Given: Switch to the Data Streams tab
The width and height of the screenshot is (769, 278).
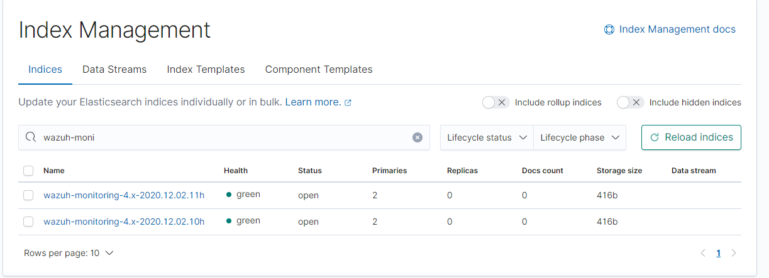Looking at the screenshot, I should click(114, 70).
